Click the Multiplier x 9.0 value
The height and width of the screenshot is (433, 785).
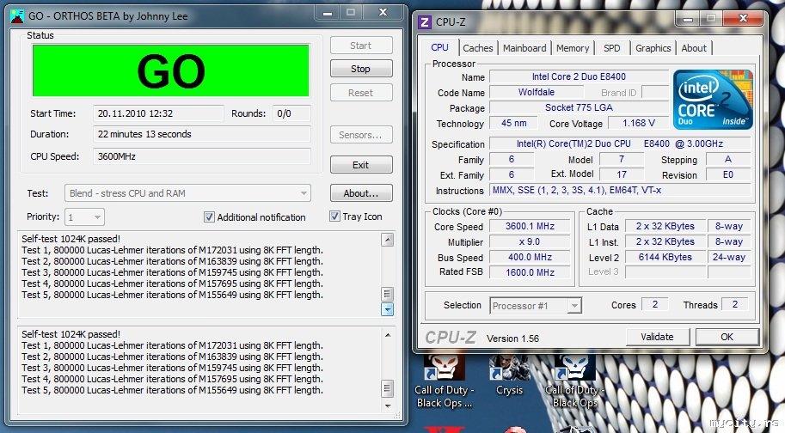click(530, 241)
